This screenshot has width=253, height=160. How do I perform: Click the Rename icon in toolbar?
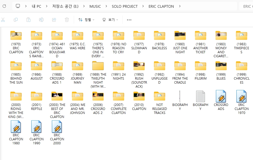(41, 20)
